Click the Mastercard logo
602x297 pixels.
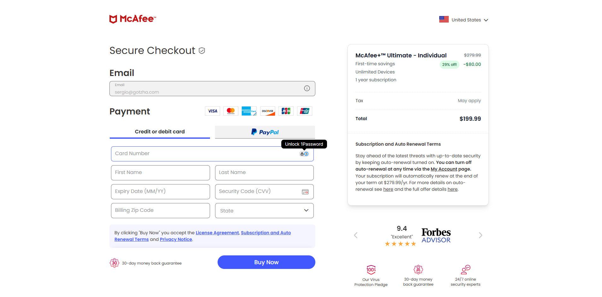231,111
